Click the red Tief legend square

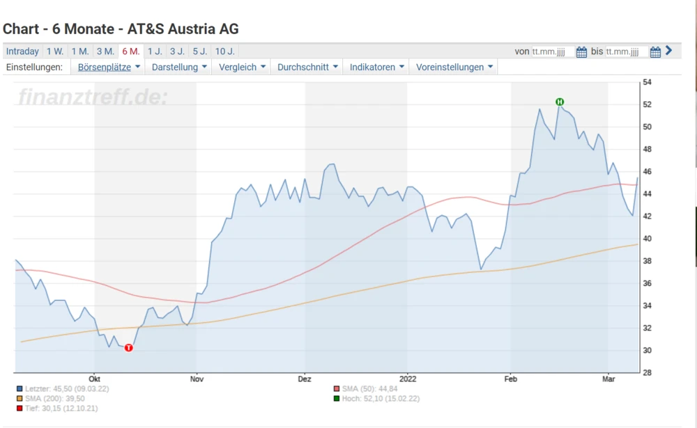(x=19, y=409)
